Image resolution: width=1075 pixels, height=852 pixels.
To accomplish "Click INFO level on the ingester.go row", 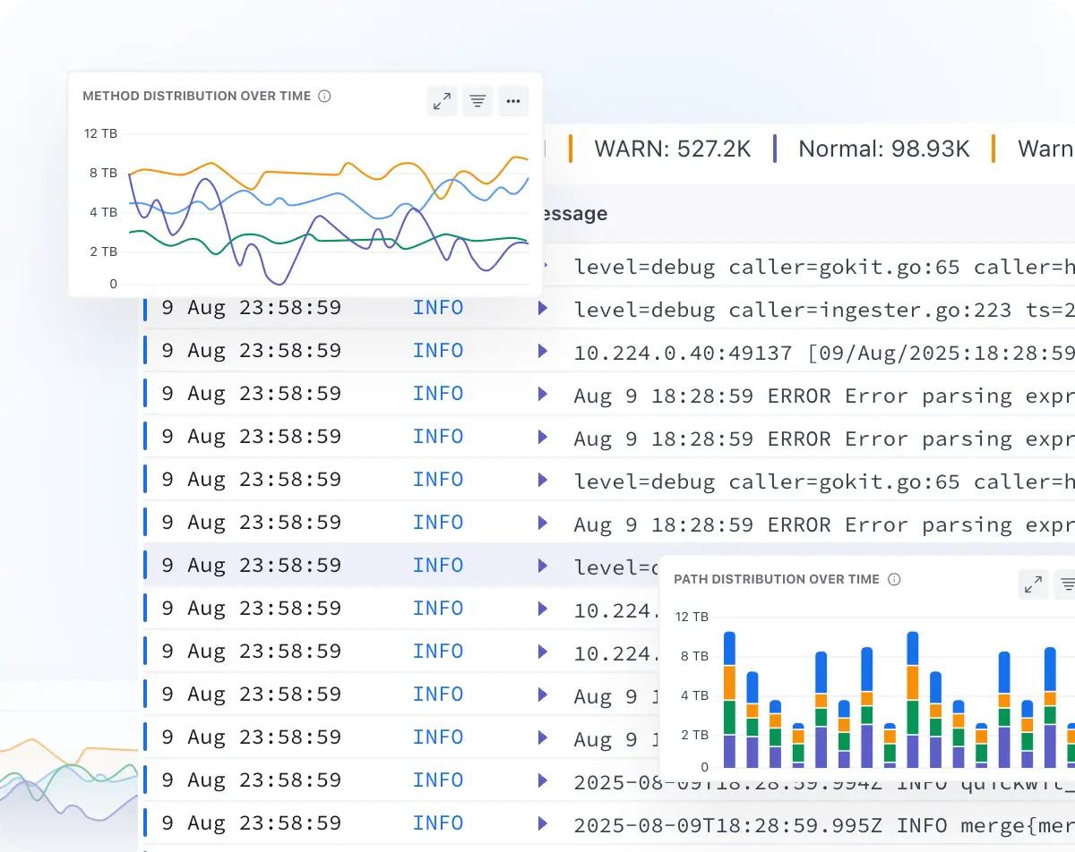I will tap(437, 309).
